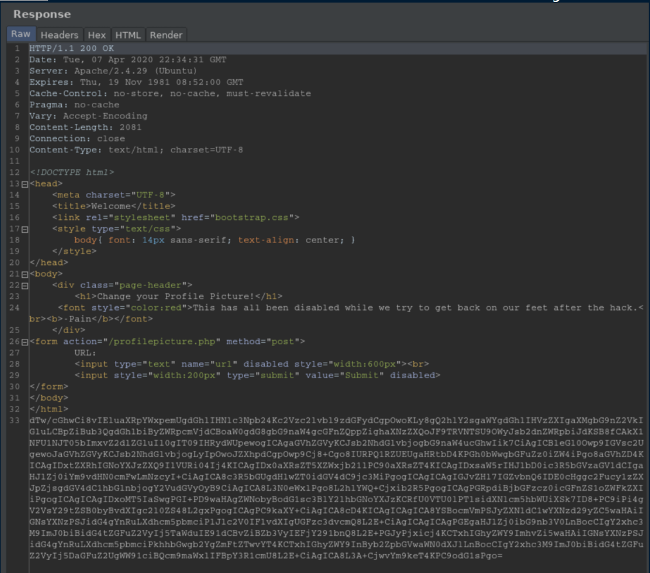650x573 pixels.
Task: Select the Hex view tab
Action: (x=96, y=35)
